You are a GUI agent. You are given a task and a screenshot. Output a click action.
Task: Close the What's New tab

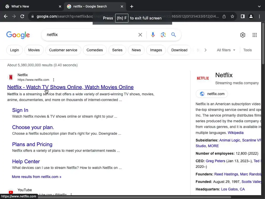pos(60,6)
